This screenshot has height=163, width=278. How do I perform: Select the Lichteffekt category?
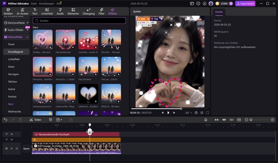pyautogui.click(x=14, y=59)
